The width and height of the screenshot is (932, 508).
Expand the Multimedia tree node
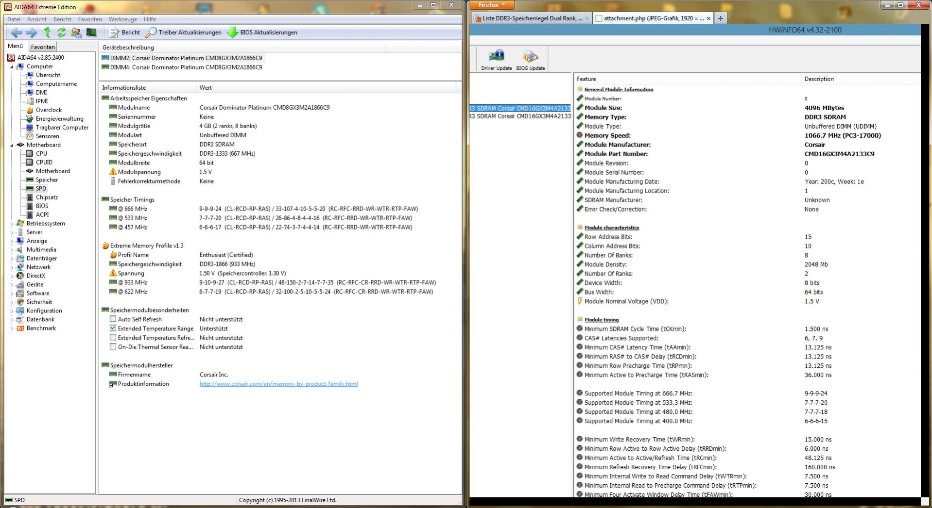[12, 250]
